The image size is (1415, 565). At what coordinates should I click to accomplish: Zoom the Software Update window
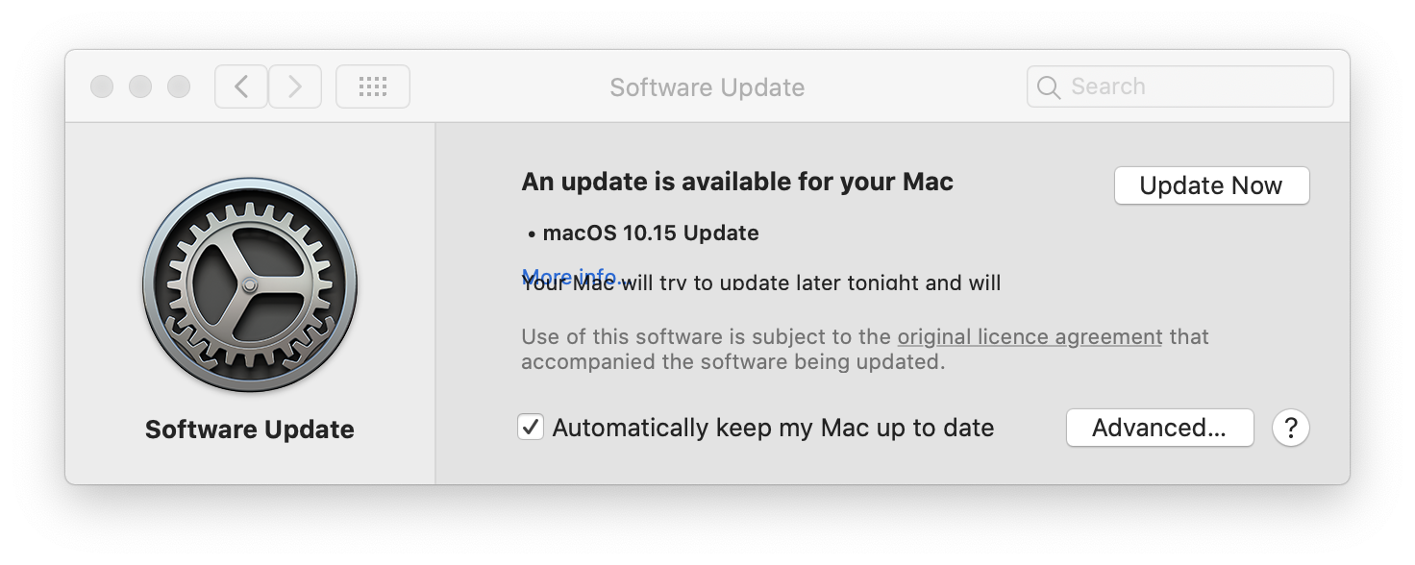179,87
